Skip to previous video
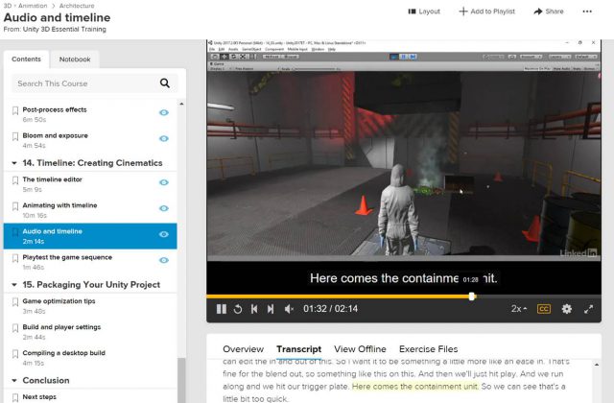The height and width of the screenshot is (403, 614). pyautogui.click(x=254, y=309)
